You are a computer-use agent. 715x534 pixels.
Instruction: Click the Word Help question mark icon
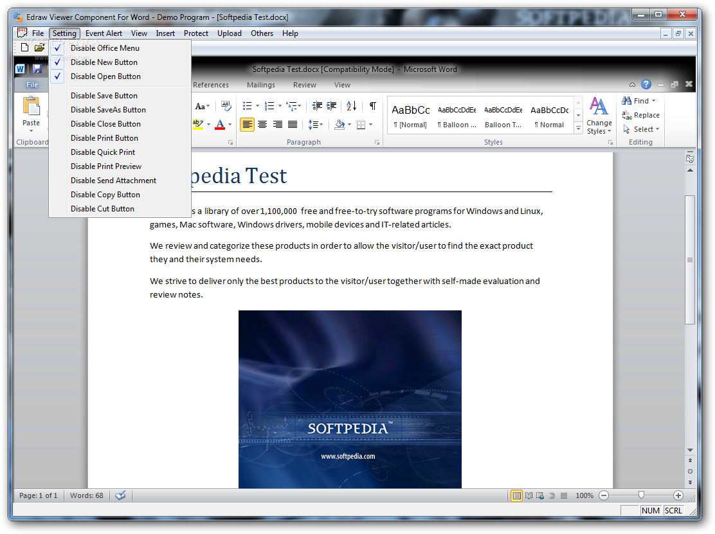pyautogui.click(x=646, y=84)
